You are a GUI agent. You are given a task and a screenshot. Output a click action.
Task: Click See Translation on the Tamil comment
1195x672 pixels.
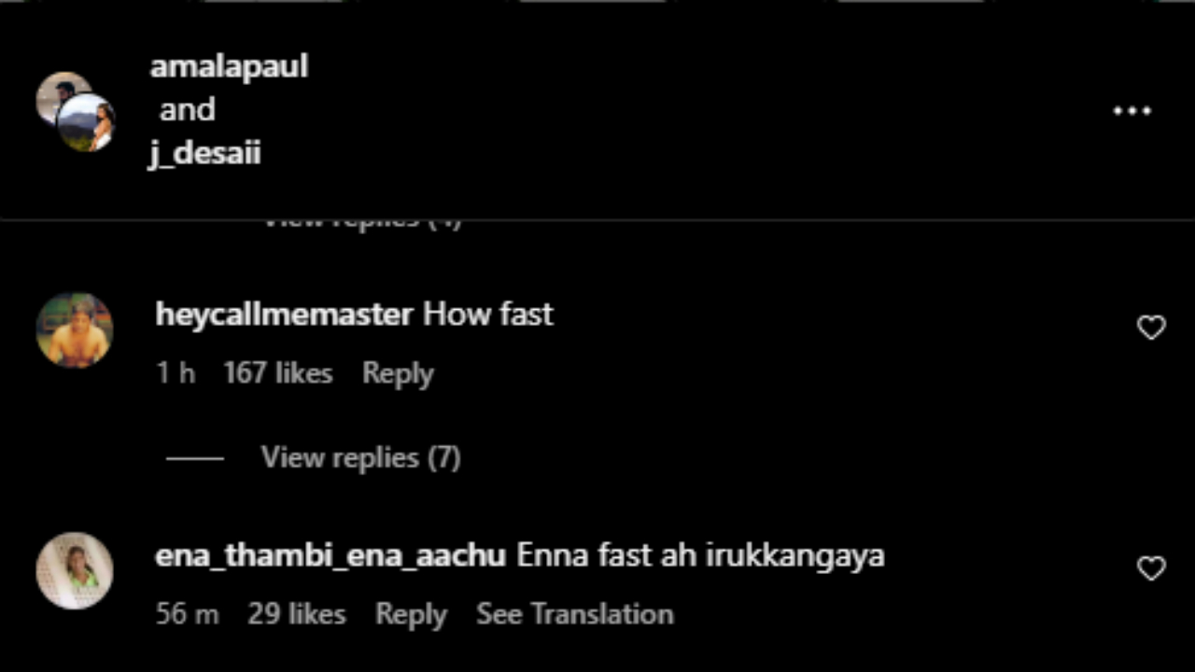coord(575,614)
